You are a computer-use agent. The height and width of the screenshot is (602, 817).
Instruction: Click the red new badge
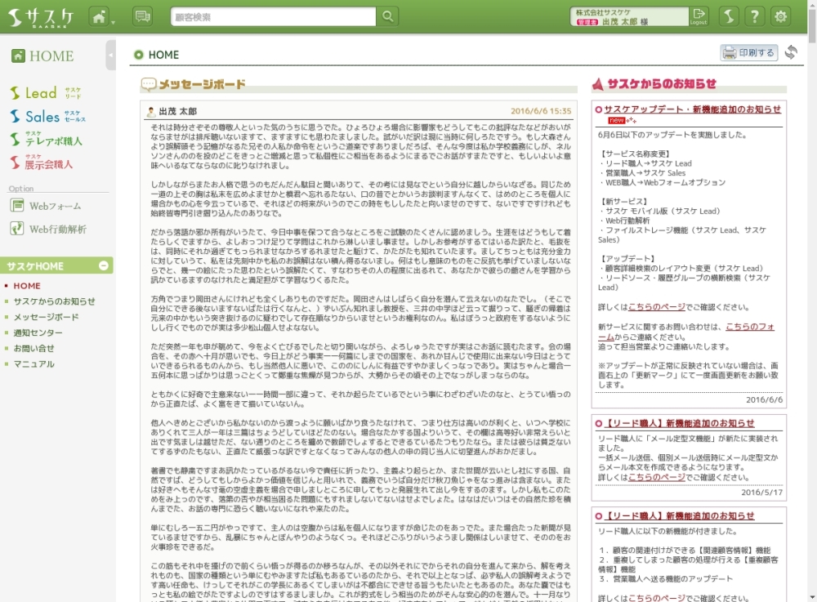point(616,120)
